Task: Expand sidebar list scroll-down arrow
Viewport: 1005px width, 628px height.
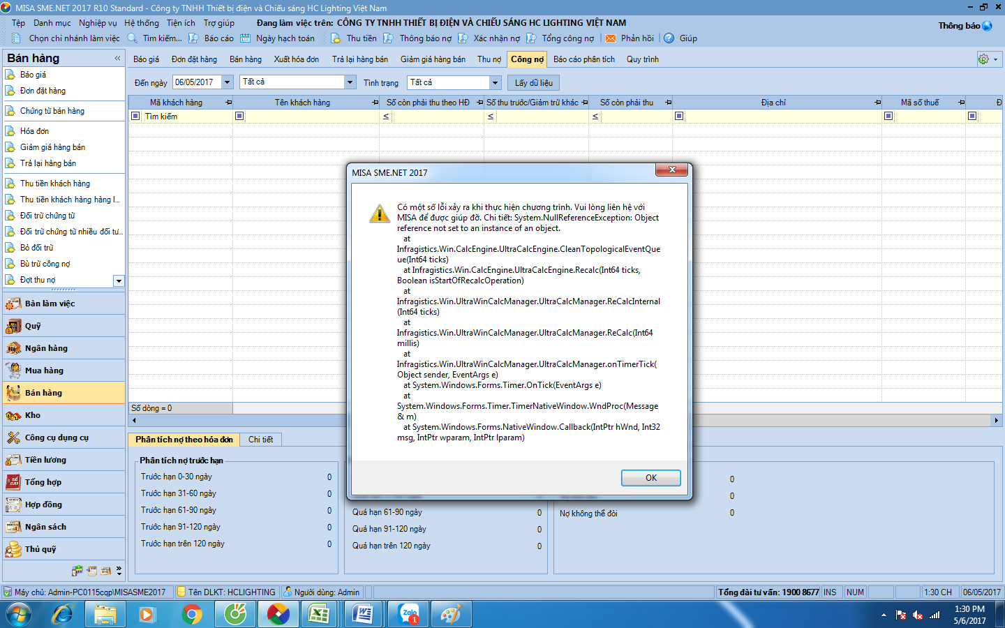Action: pos(119,281)
